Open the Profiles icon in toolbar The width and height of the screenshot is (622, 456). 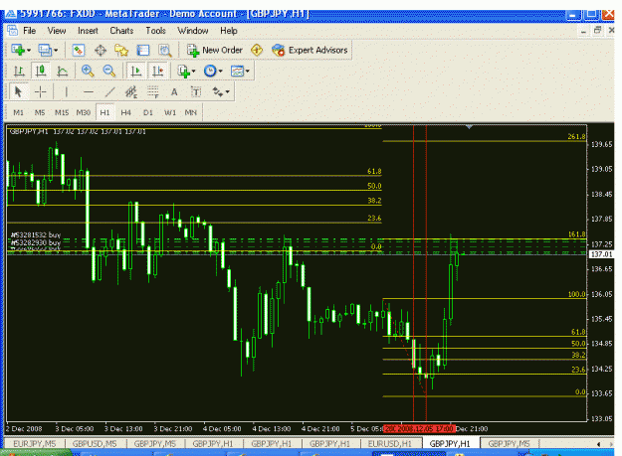[x=45, y=50]
